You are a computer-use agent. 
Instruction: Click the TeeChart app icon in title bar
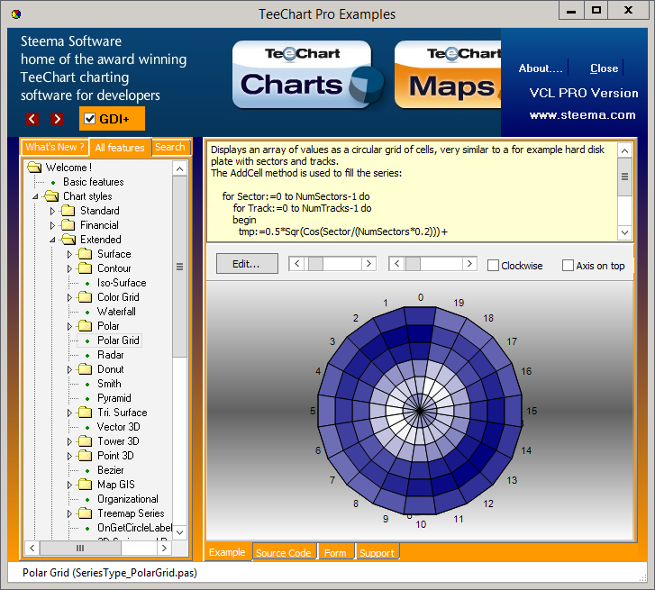[16, 14]
